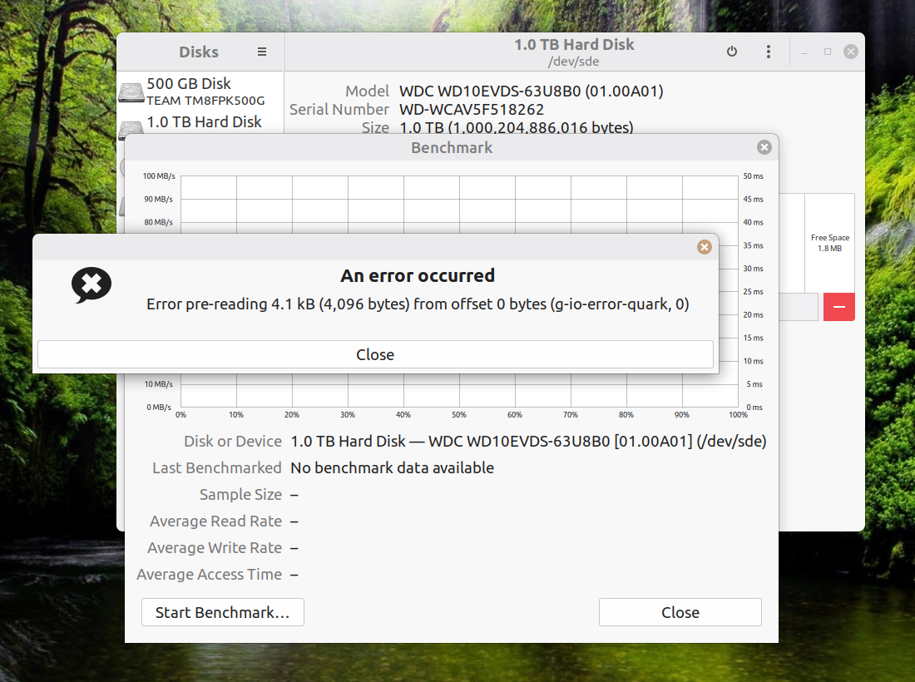Click the 500 GB Disk drive icon

click(x=131, y=91)
